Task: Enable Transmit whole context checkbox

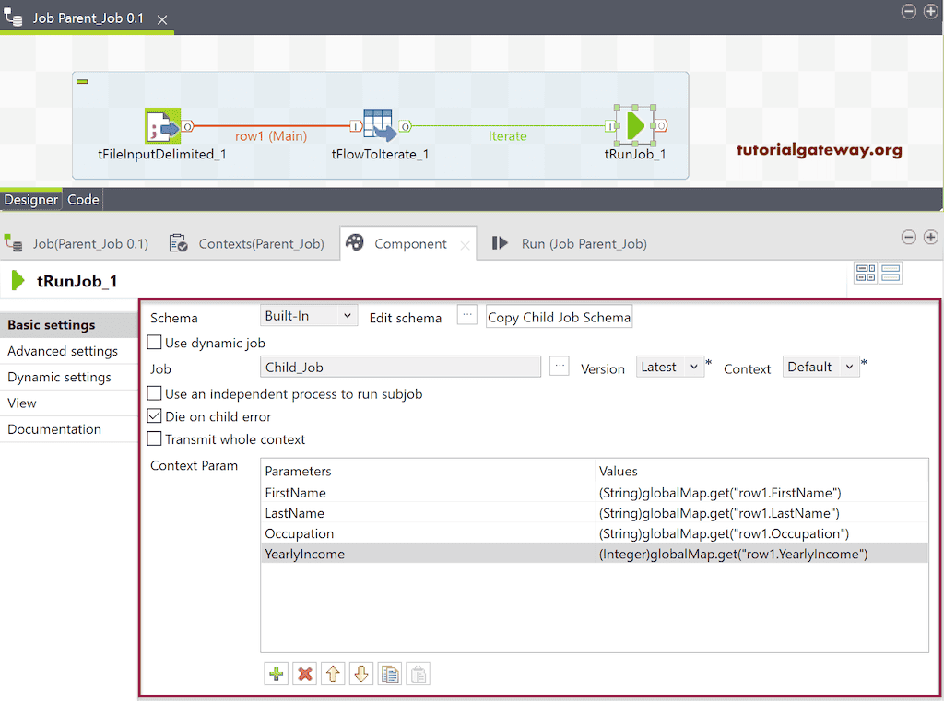Action: click(155, 438)
